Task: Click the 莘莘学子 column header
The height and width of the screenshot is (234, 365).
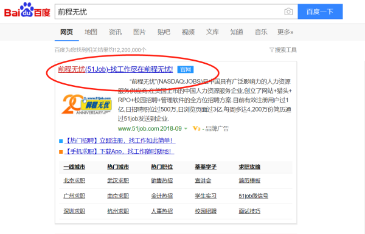Action: 206,167
